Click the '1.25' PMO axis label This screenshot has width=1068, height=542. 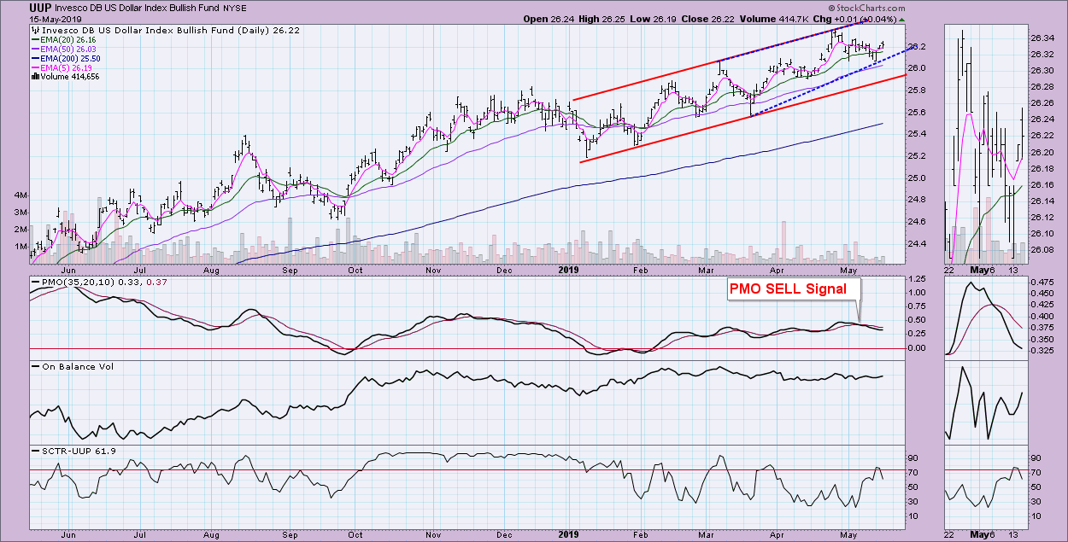(x=916, y=279)
